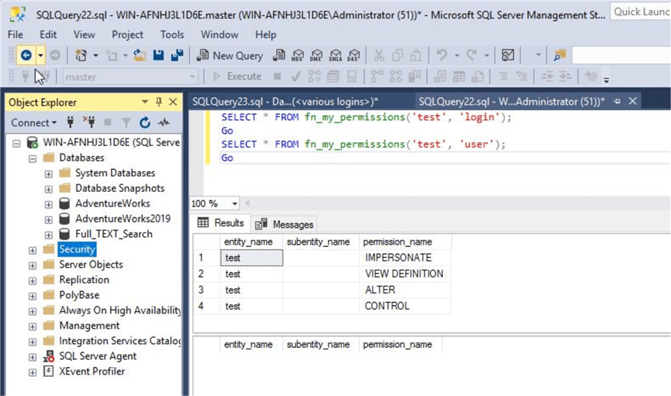
Task: Click the Undo arrow icon
Action: [x=441, y=55]
